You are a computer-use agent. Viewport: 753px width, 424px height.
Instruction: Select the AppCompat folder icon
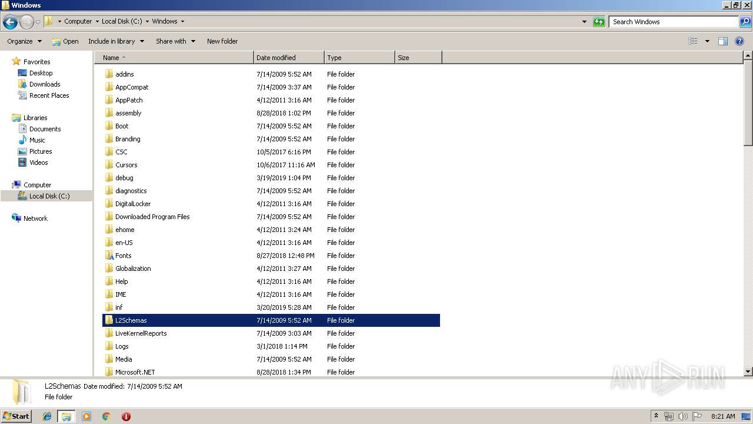(109, 87)
